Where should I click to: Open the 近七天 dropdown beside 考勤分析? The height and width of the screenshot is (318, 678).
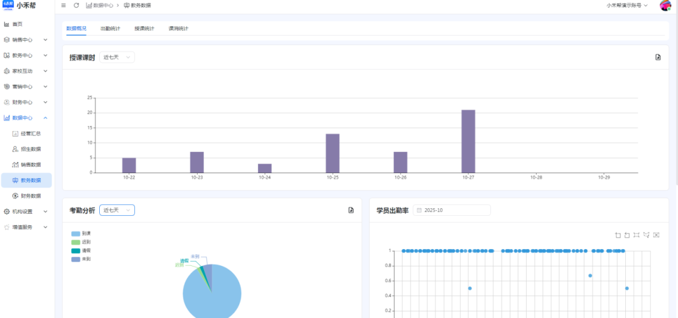[117, 210]
